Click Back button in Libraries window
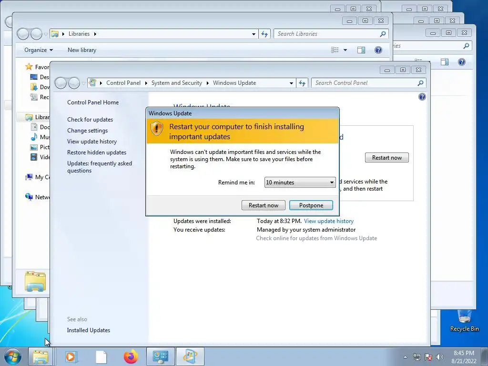The image size is (488, 366). coord(23,34)
